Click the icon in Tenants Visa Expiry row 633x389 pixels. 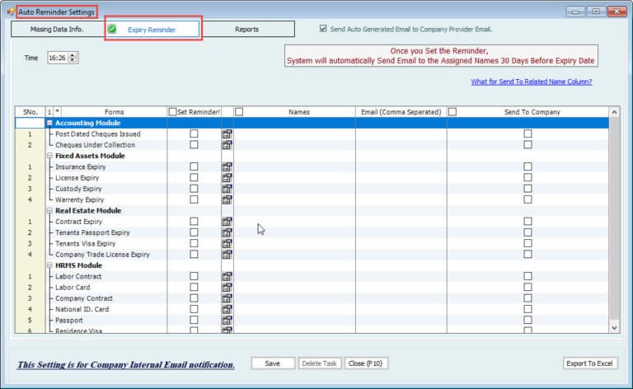pos(227,244)
